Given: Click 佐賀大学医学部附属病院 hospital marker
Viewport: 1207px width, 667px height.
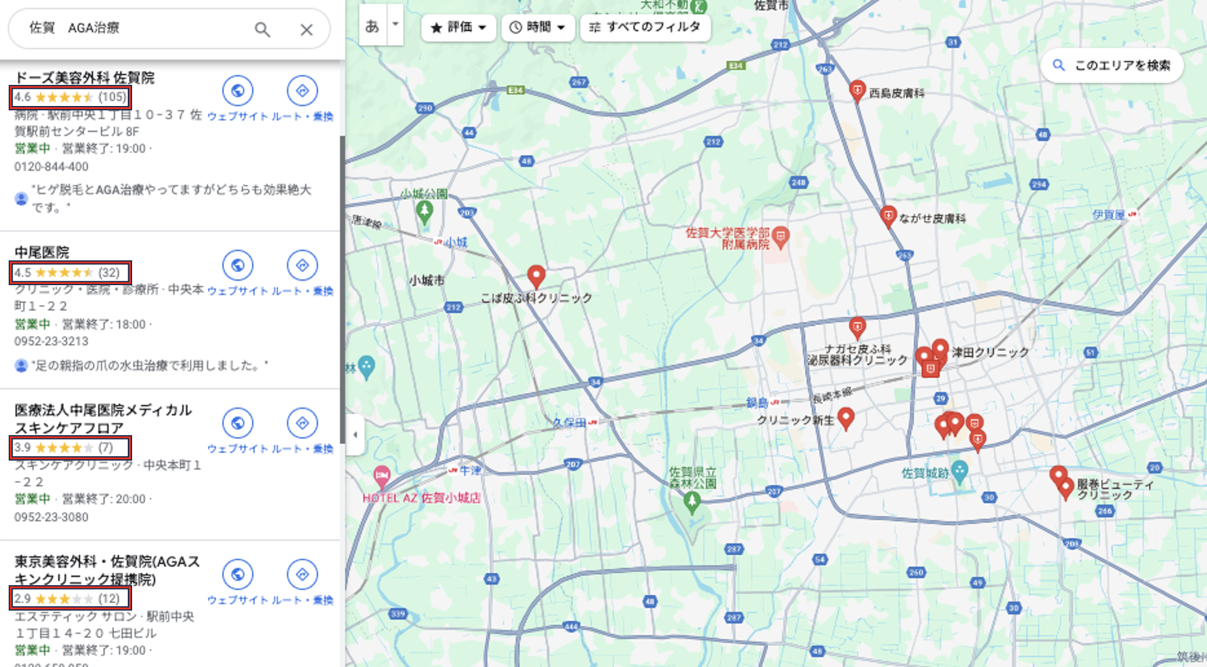Looking at the screenshot, I should click(x=781, y=237).
